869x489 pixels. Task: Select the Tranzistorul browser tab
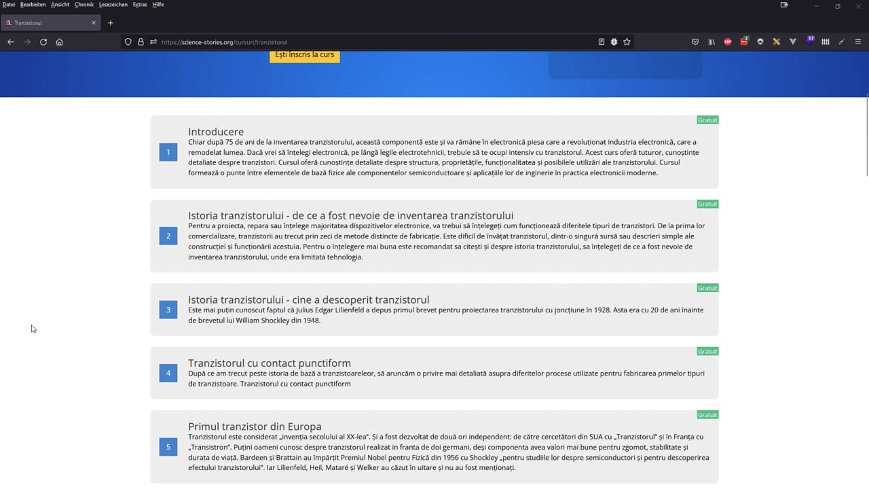click(51, 23)
